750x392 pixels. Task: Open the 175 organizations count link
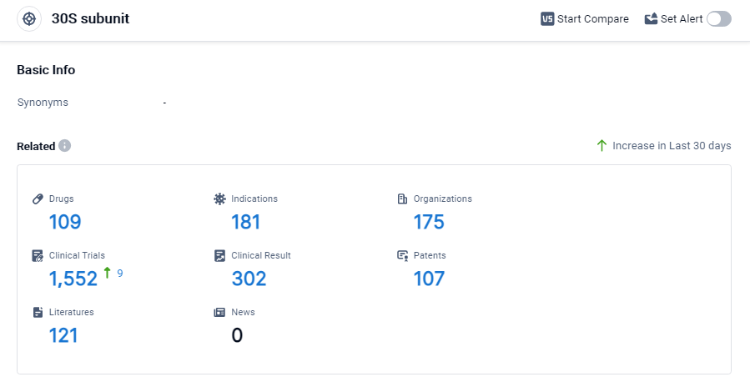point(429,222)
